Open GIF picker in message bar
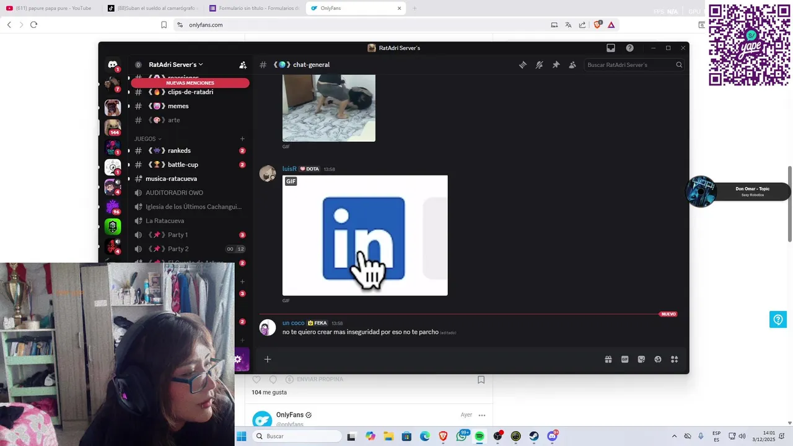 pyautogui.click(x=624, y=359)
